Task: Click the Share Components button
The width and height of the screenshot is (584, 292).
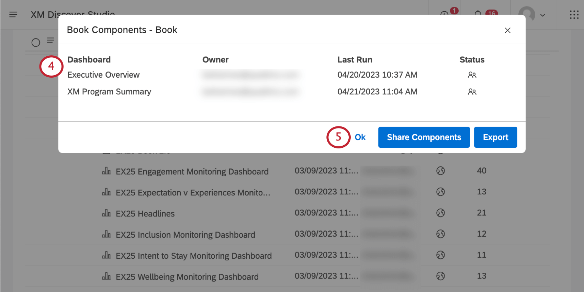Action: point(424,137)
